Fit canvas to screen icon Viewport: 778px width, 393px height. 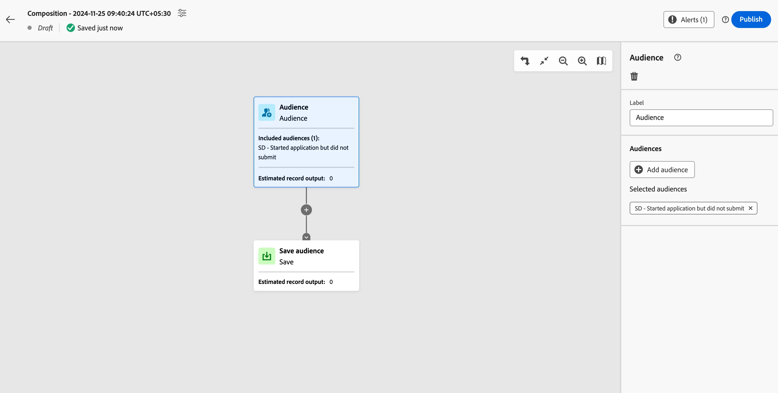click(544, 61)
